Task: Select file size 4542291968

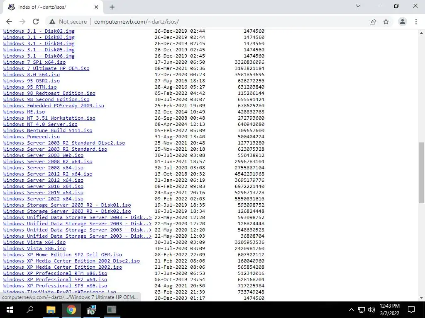Action: coord(249,174)
